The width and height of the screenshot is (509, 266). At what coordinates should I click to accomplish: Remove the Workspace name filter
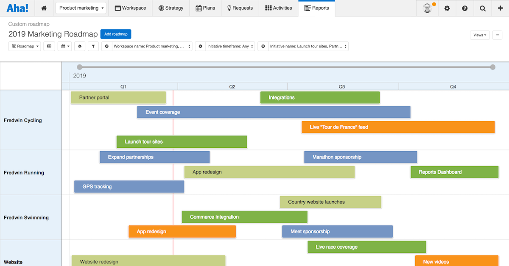click(107, 46)
